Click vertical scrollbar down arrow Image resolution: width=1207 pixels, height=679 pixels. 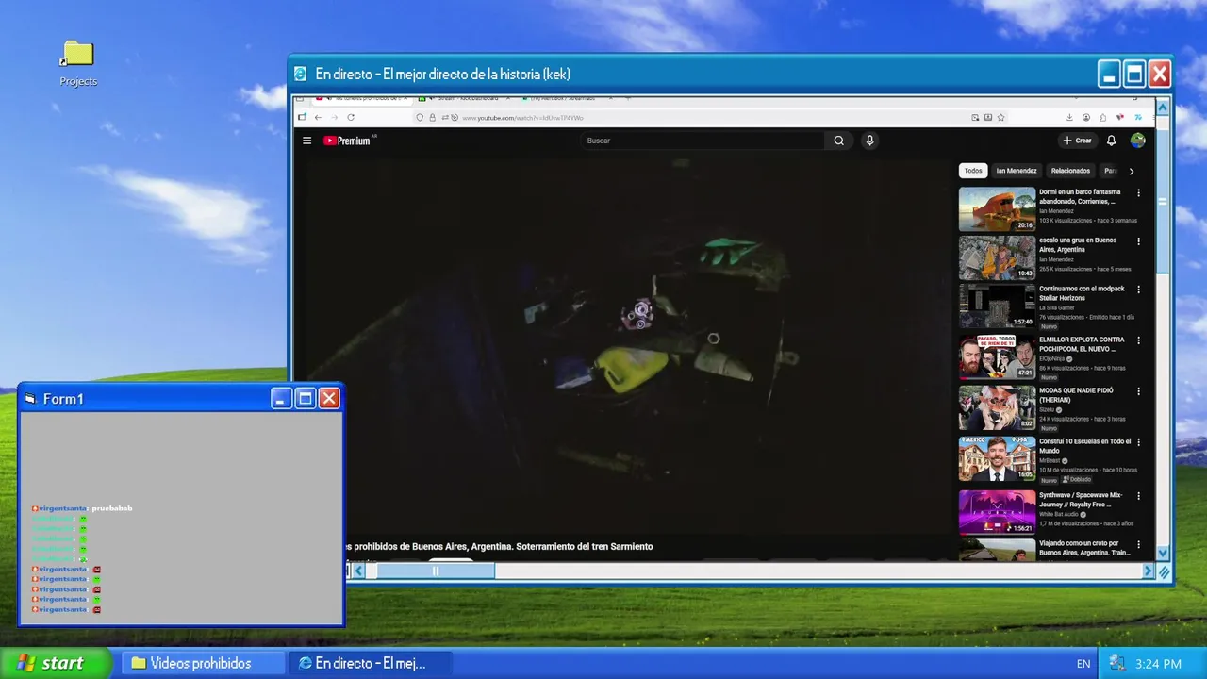pos(1163,554)
